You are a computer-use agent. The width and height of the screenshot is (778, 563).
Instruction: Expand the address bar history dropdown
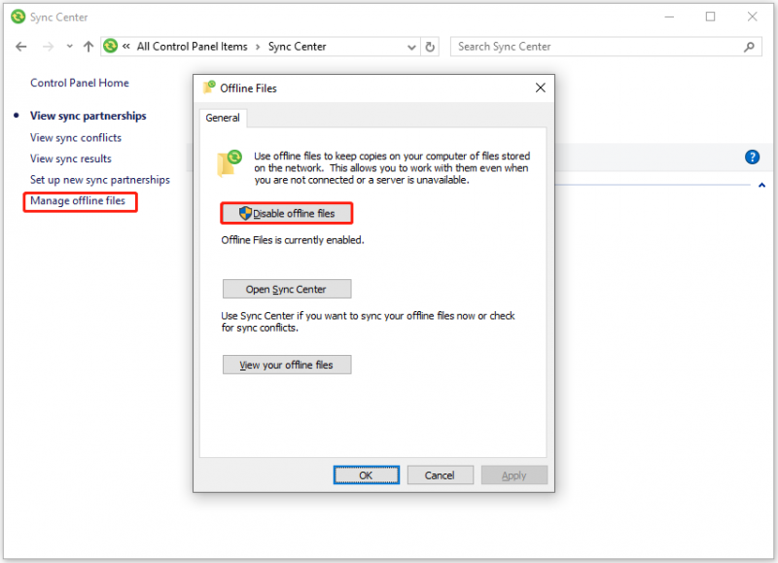411,47
